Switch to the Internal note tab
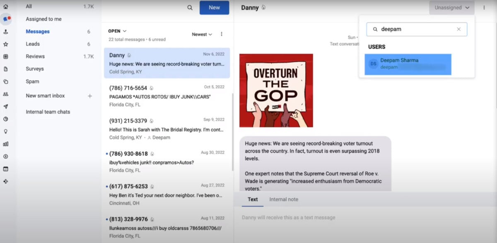 [x=284, y=200]
